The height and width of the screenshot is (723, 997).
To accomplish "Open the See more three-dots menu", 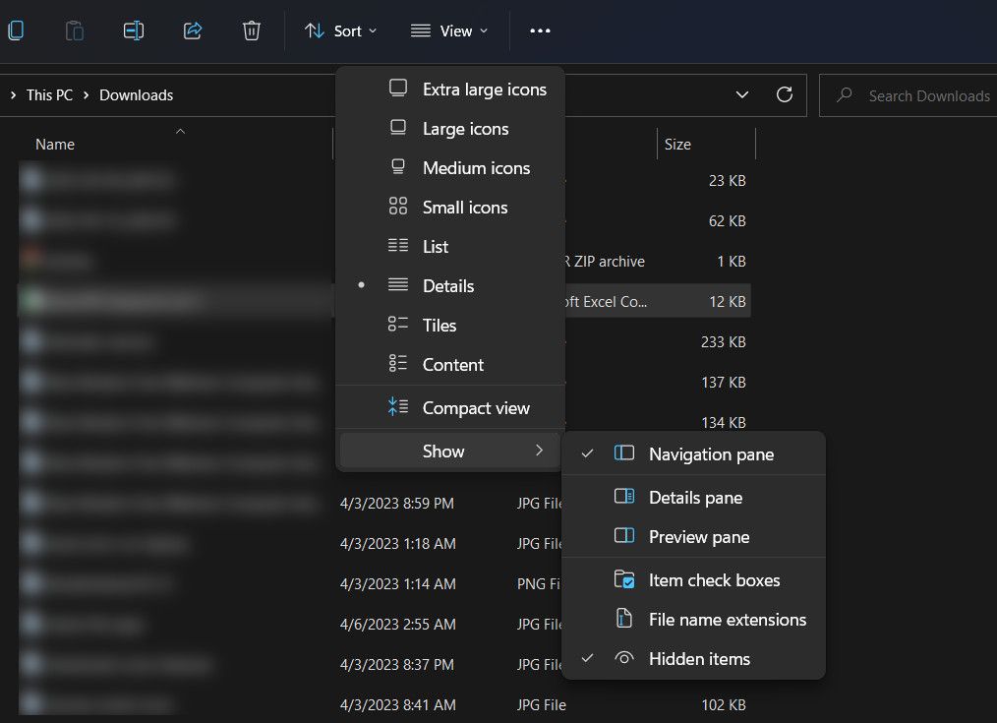I will (540, 30).
